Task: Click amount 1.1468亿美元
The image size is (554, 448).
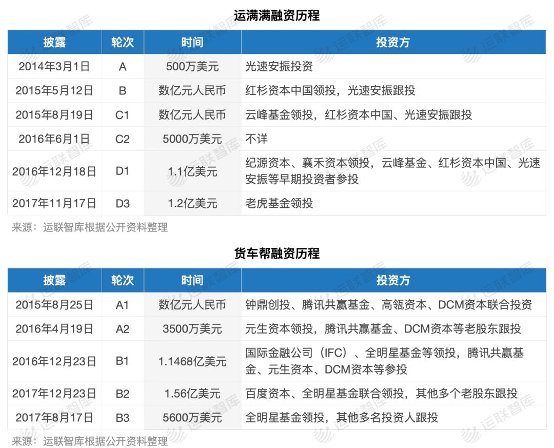Action: click(x=192, y=361)
